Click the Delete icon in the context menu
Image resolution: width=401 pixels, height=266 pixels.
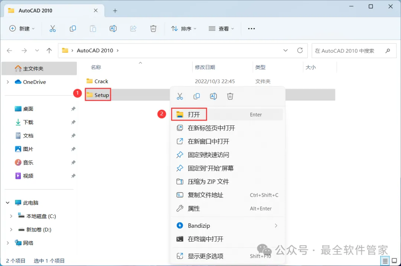point(230,96)
